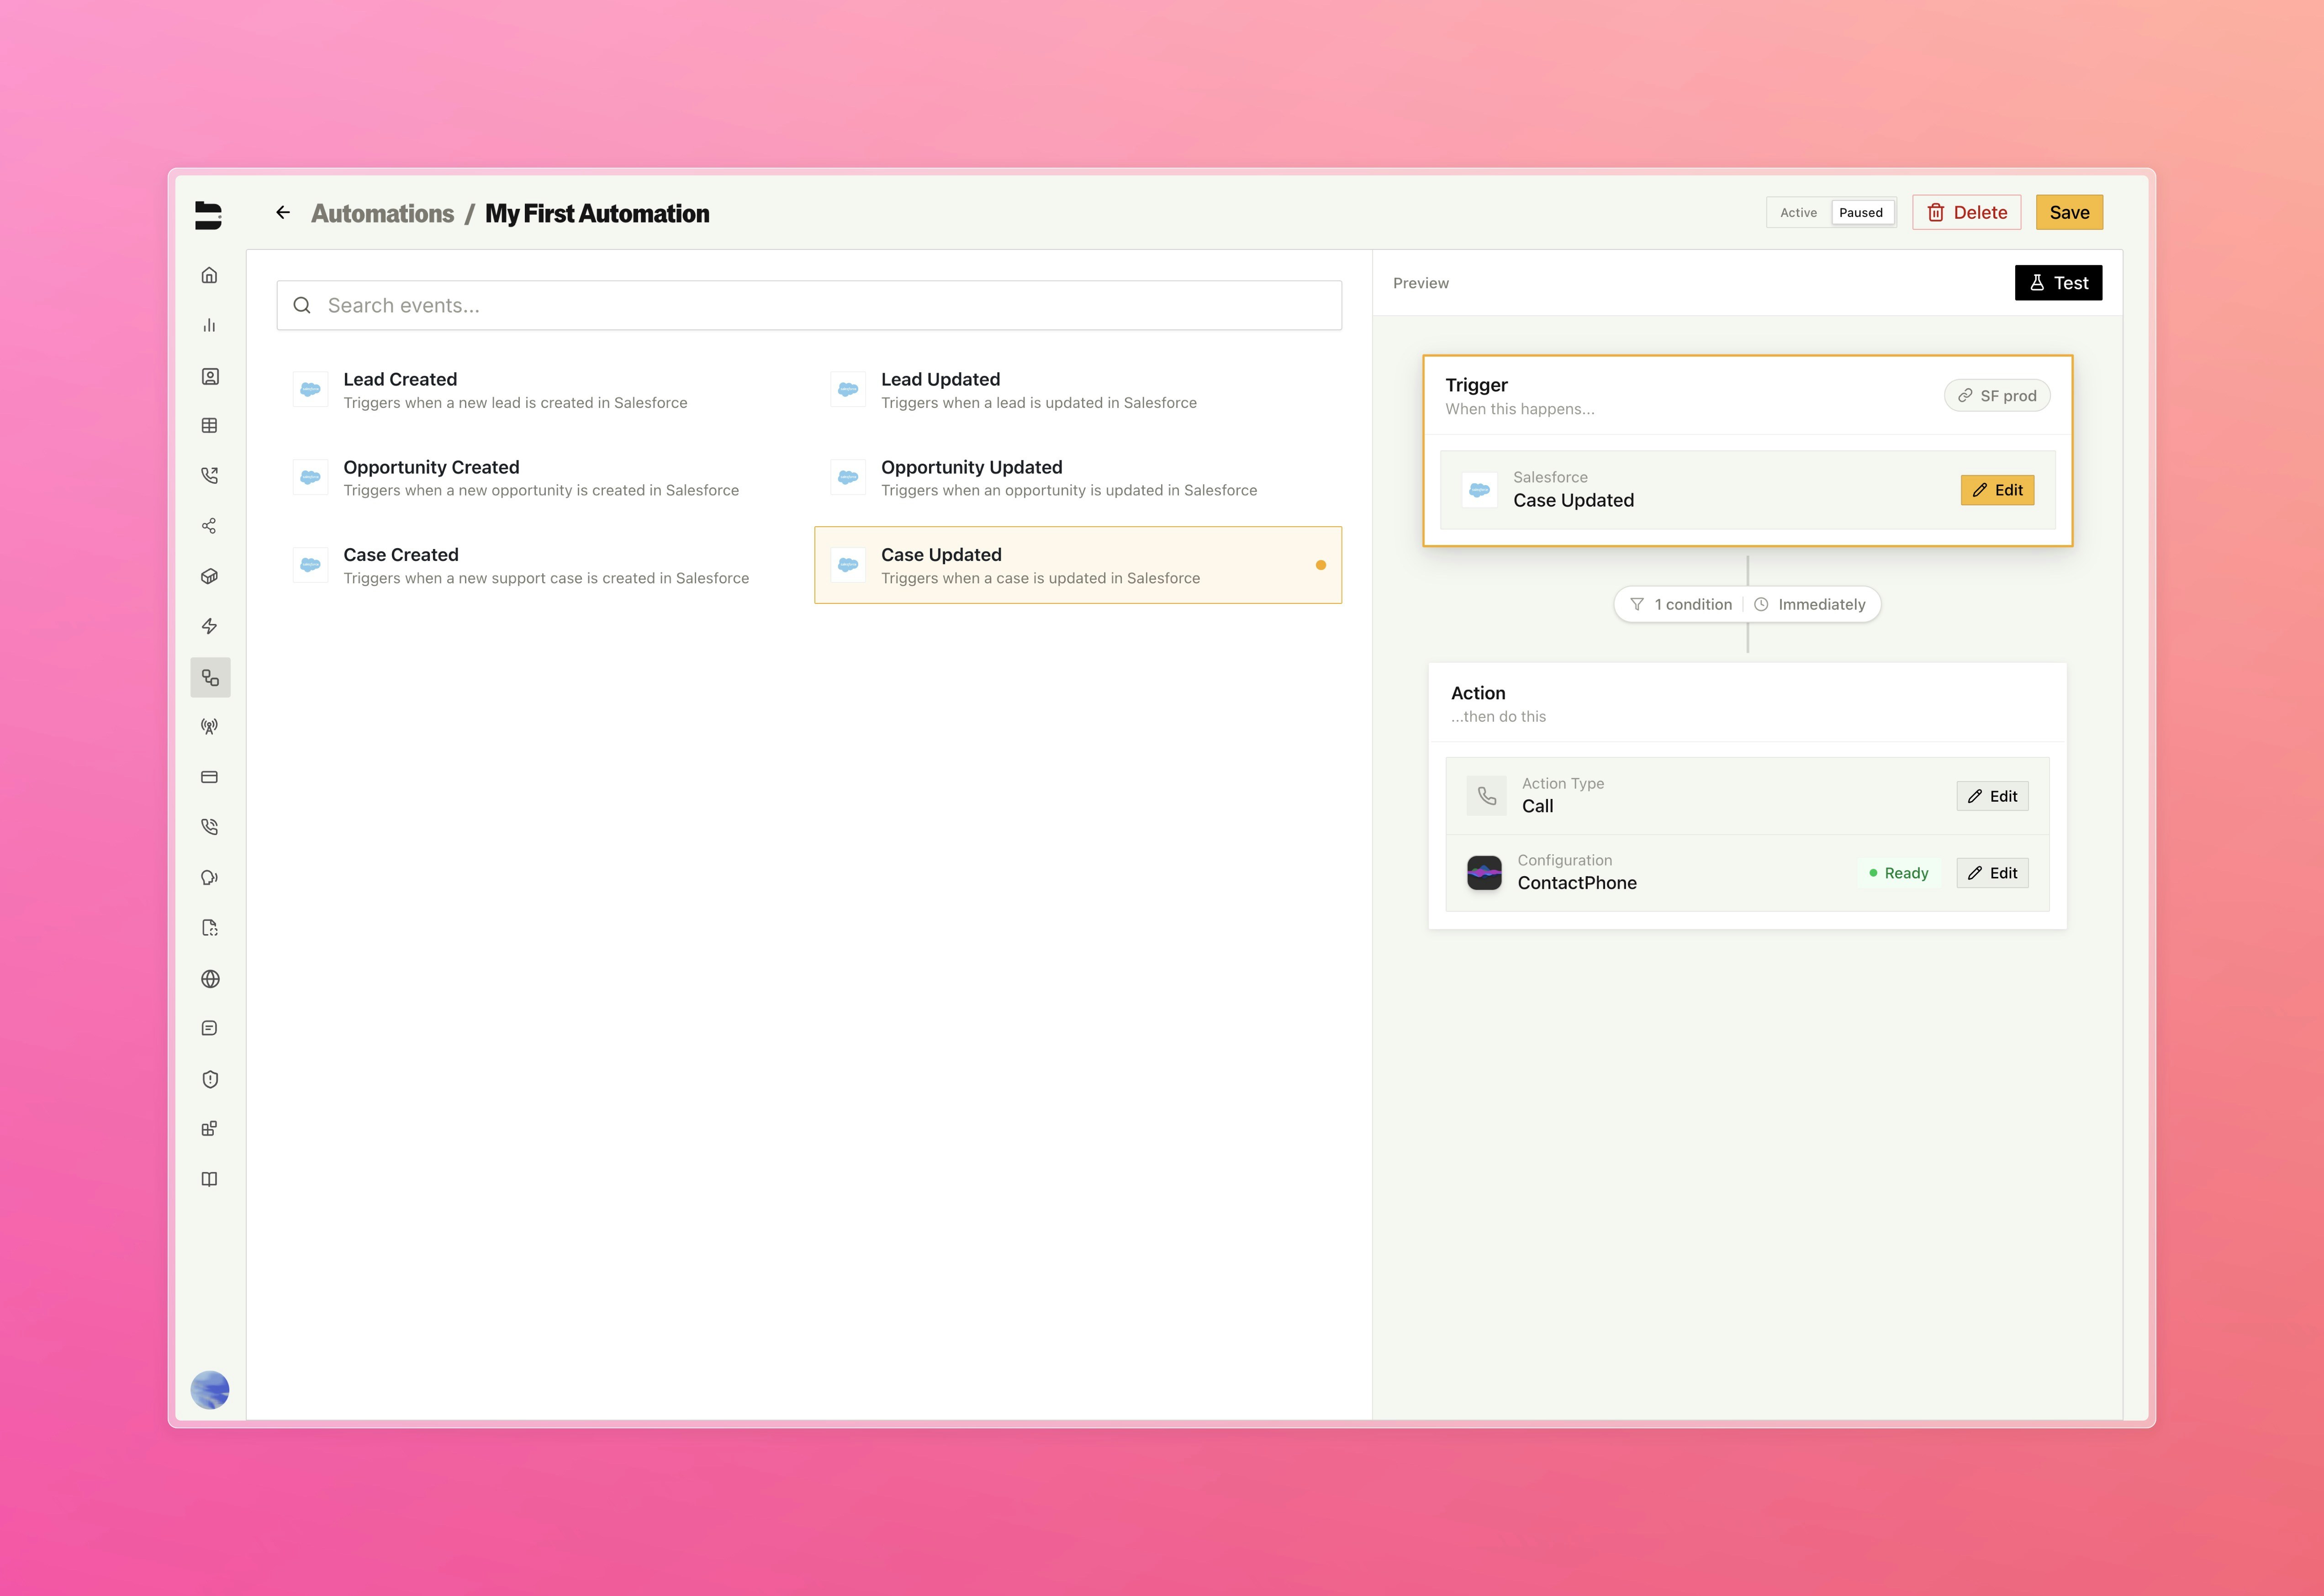Open the Documentation book icon in sidebar
Viewport: 2324px width, 1596px height.
click(x=210, y=1178)
